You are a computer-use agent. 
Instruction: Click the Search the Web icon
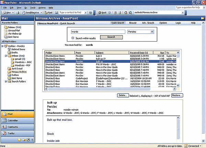pyautogui.click(x=130, y=13)
